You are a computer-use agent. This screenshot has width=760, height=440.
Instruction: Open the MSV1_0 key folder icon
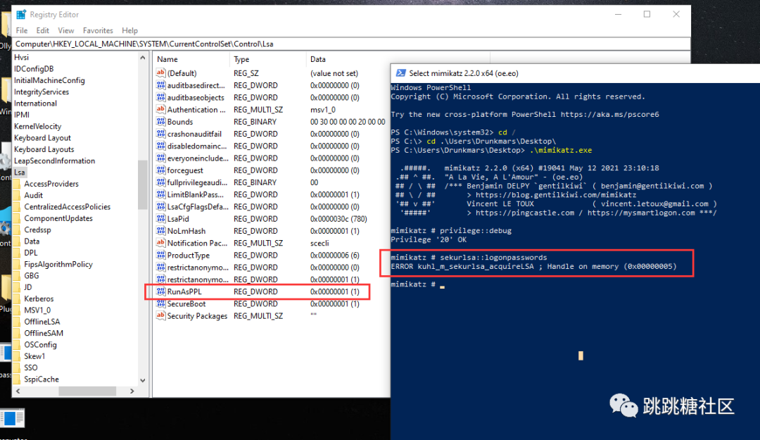pos(17,310)
